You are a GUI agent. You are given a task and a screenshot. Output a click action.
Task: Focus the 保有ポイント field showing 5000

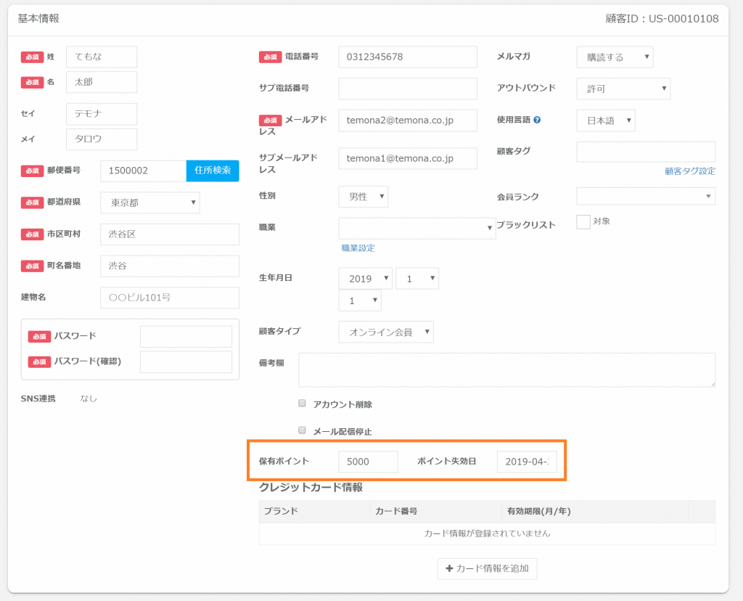tap(367, 462)
